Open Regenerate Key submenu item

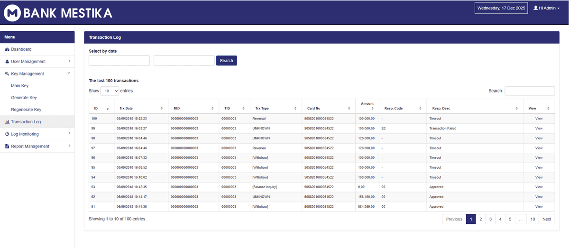pos(26,110)
